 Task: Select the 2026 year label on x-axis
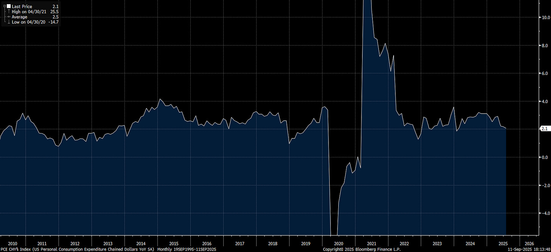(529, 244)
